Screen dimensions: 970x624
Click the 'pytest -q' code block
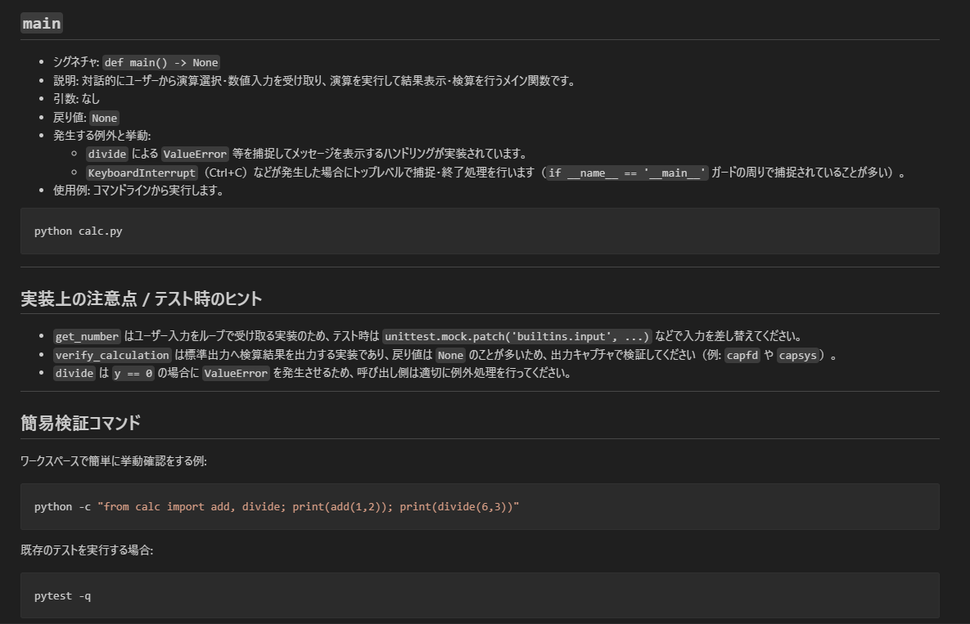coord(480,595)
